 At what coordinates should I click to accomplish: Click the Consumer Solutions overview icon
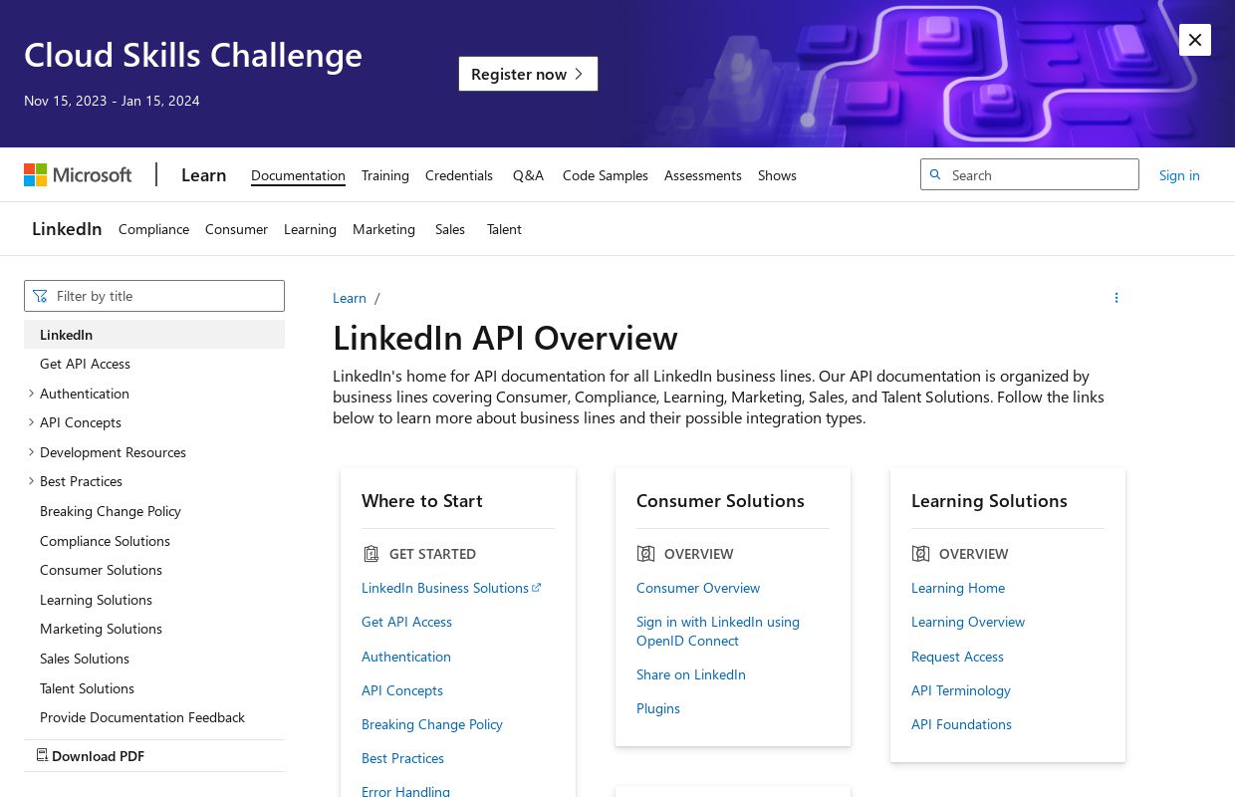645,554
